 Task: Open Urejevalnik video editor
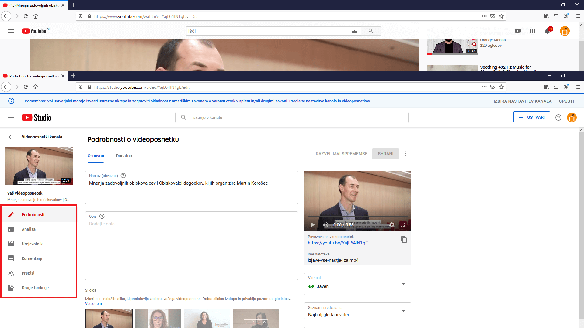tap(32, 244)
